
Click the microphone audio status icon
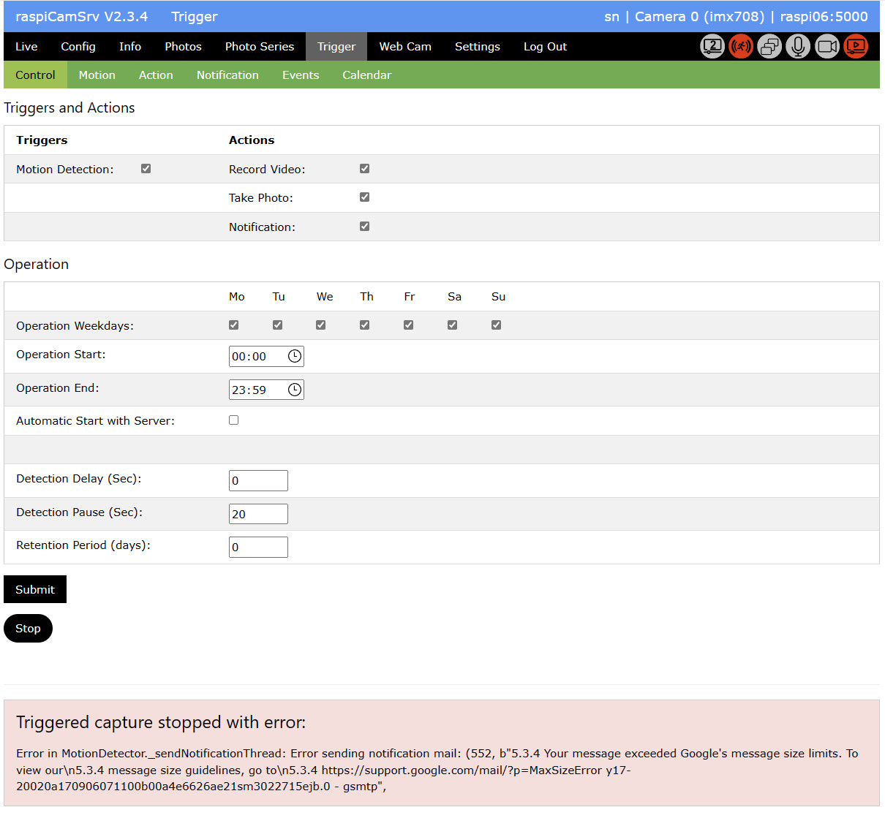tap(798, 47)
